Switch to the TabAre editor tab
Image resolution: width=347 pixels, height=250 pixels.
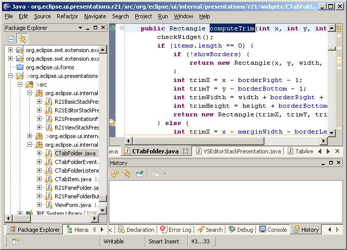tap(300, 151)
